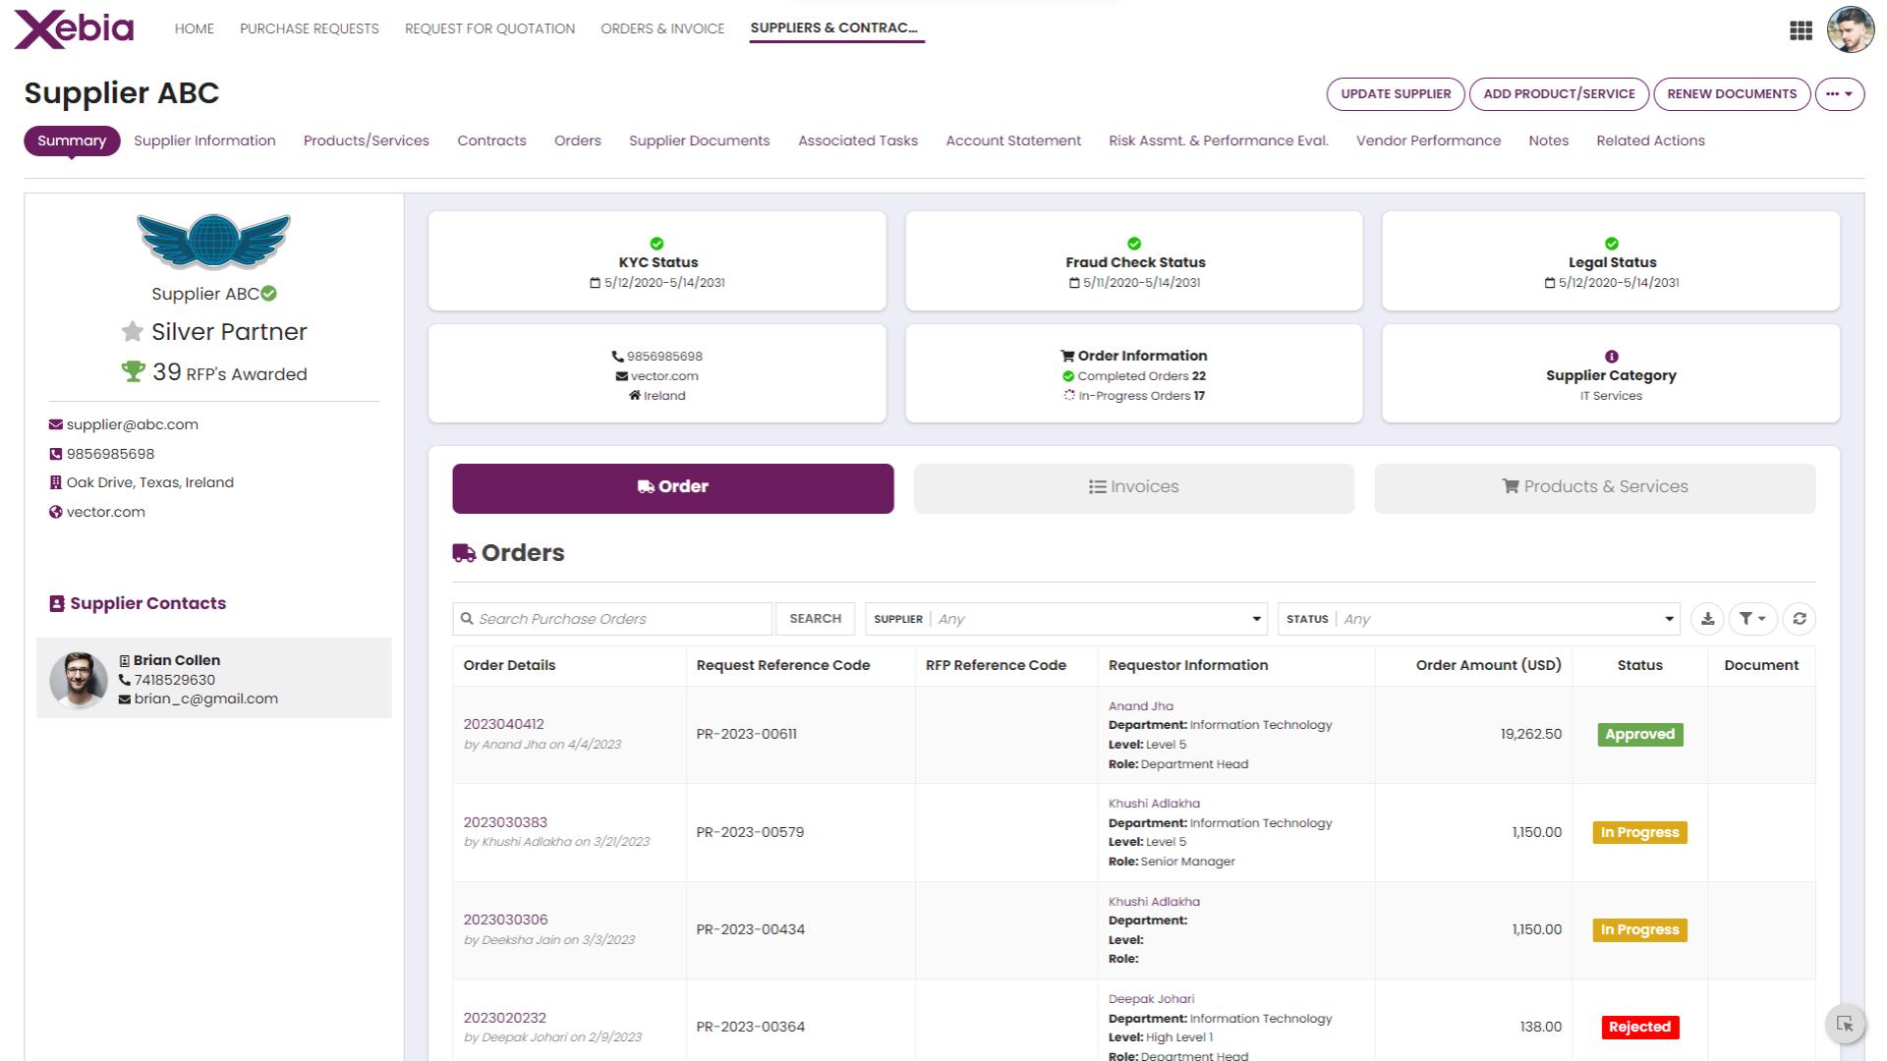This screenshot has width=1887, height=1061.
Task: Switch to Products & Services section
Action: [1595, 488]
